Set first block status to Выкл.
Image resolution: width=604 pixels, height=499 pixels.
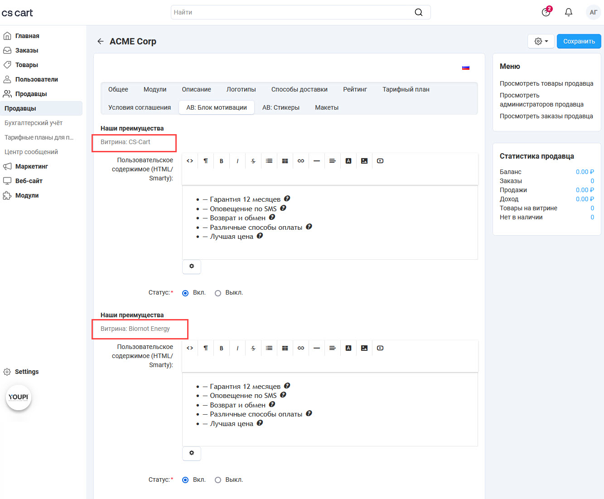click(x=218, y=293)
